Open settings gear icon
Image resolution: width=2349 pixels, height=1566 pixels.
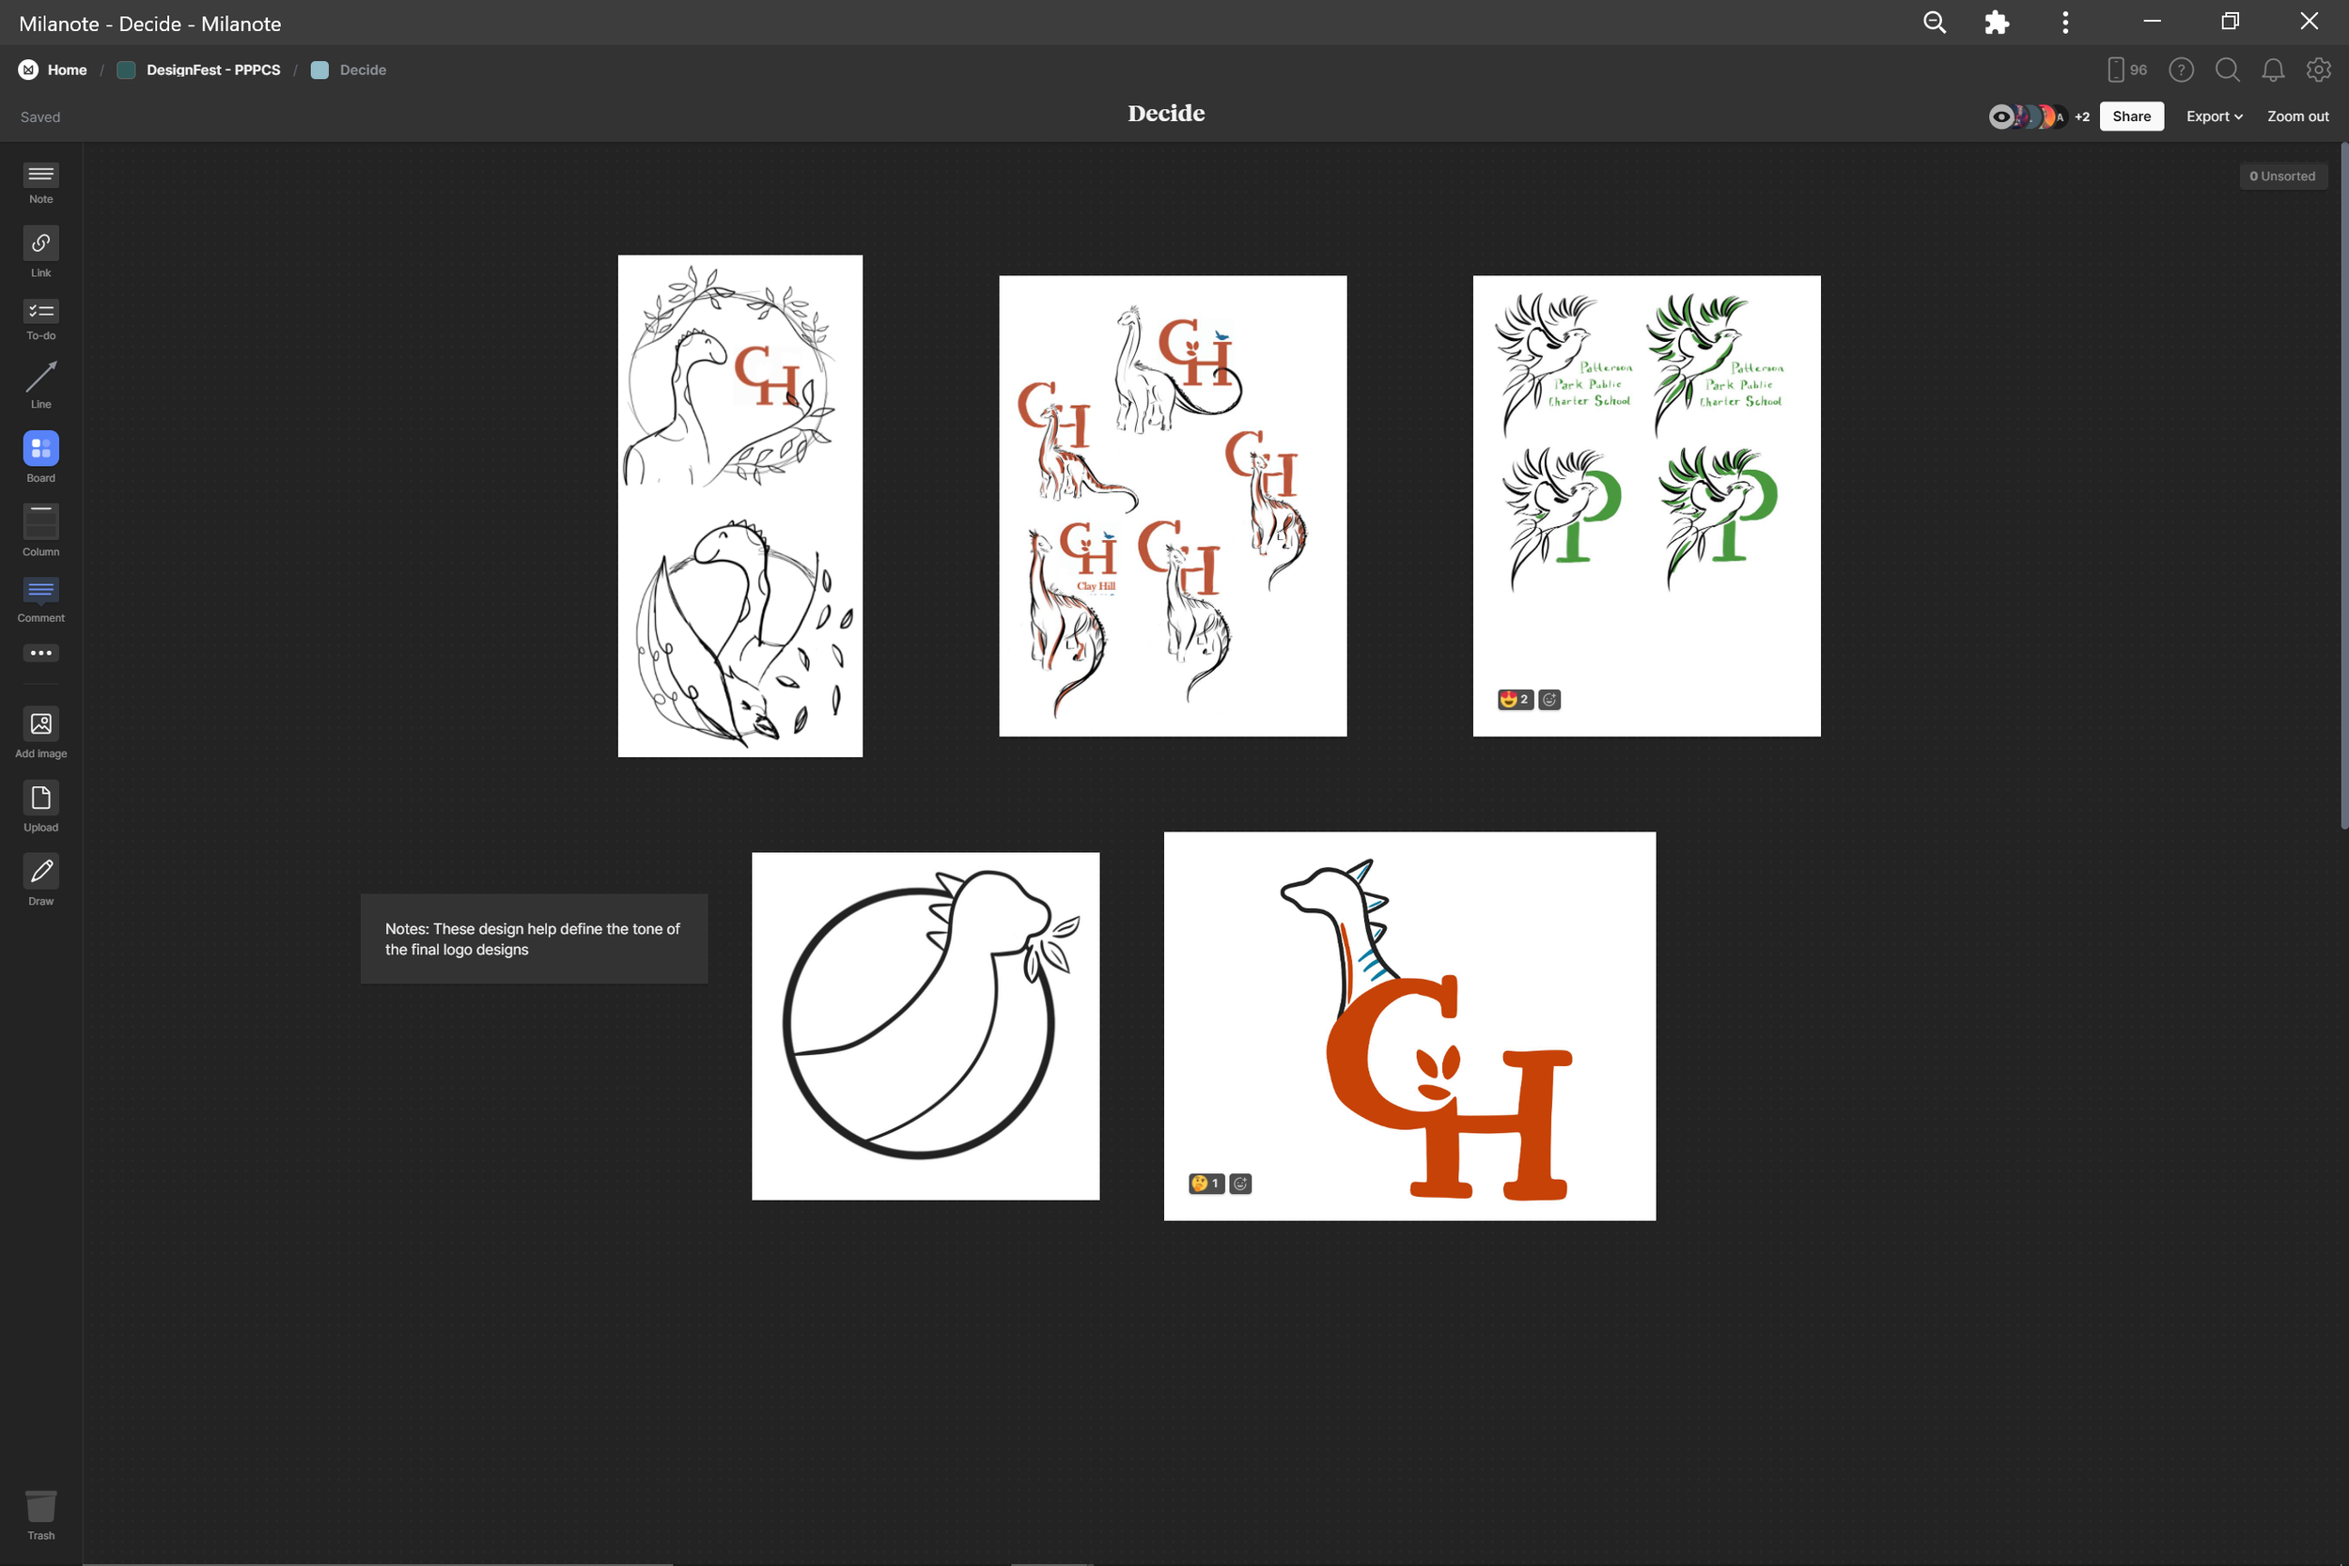pos(2318,70)
